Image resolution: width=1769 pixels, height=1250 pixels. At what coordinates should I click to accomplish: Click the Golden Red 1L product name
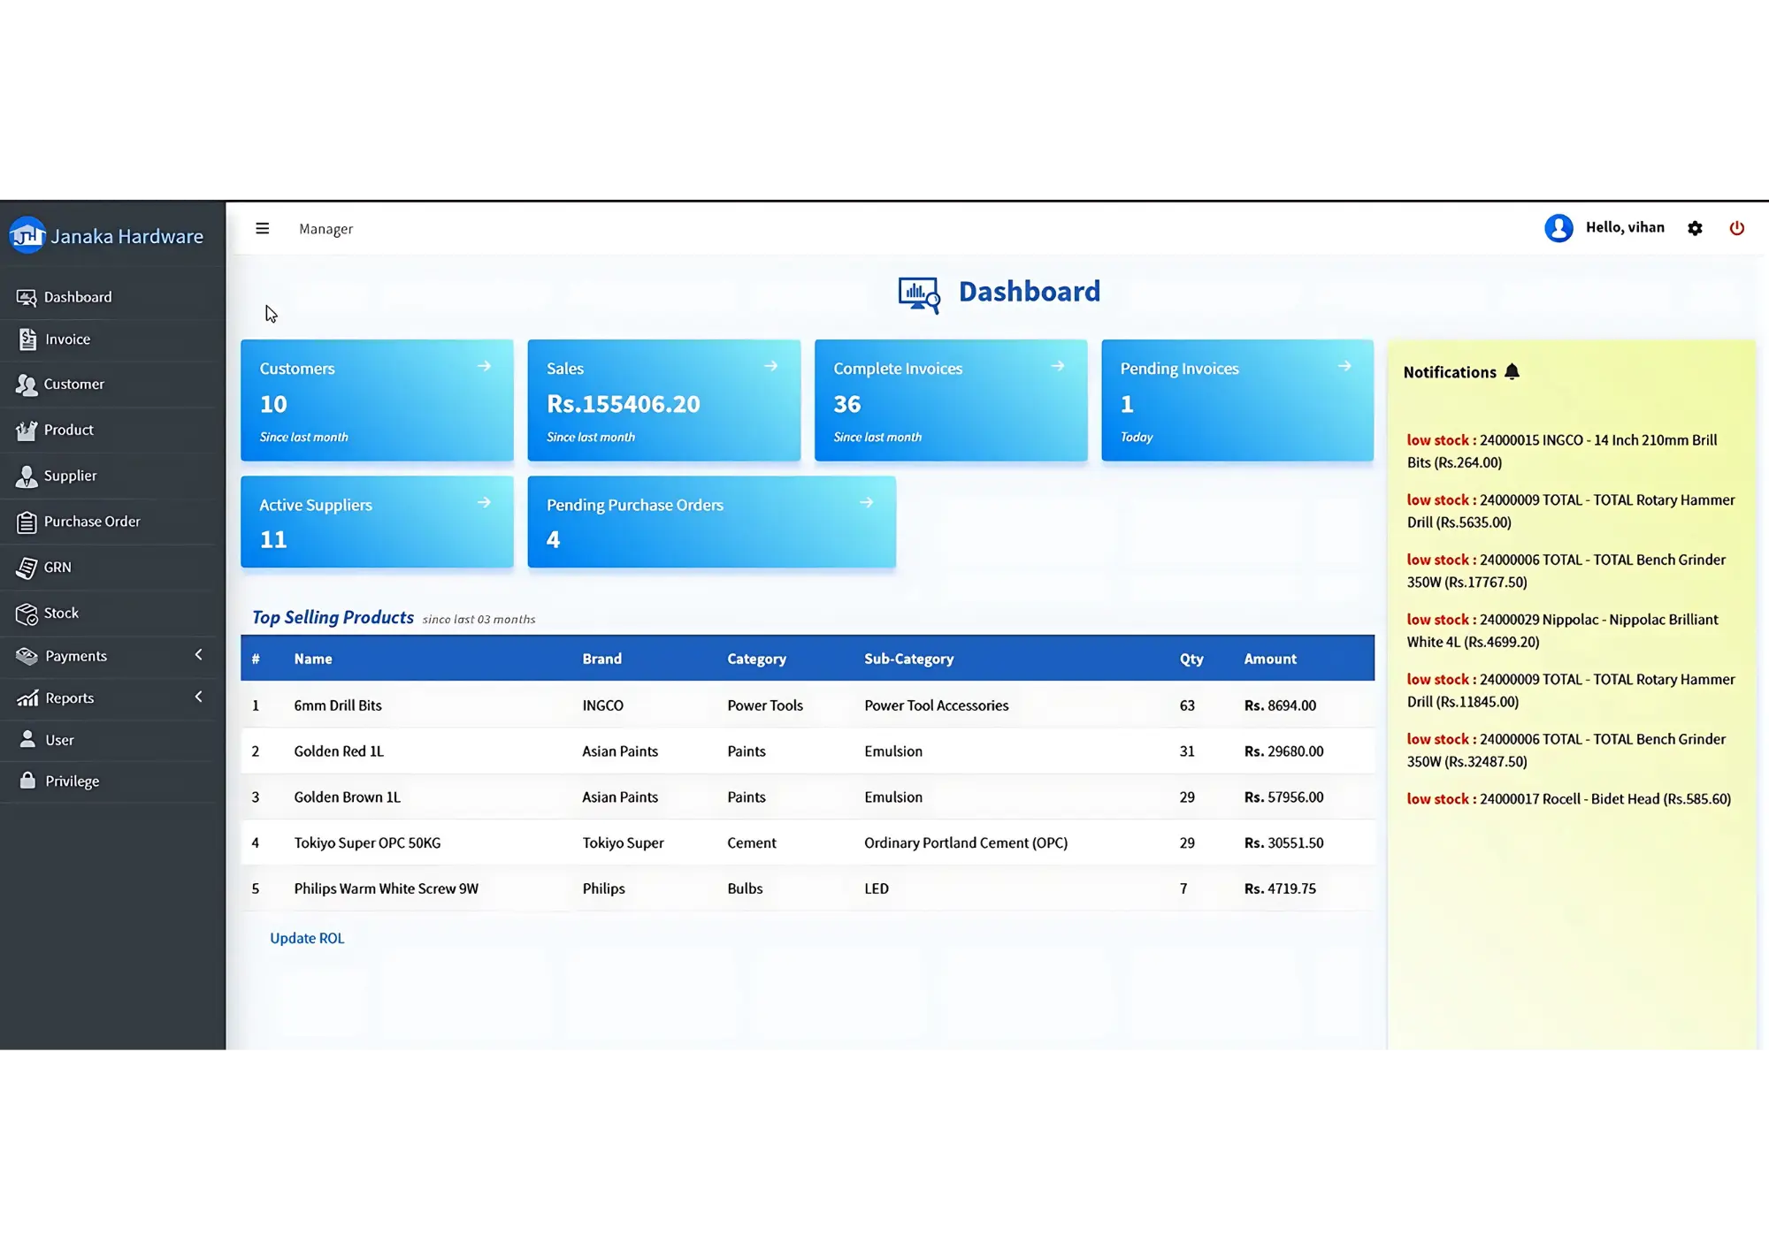click(339, 751)
